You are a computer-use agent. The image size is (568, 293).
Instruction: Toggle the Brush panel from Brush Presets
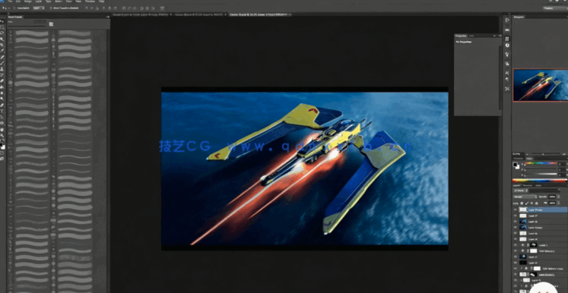point(51,24)
